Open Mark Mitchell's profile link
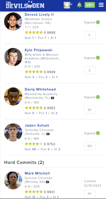 [x=37, y=173]
